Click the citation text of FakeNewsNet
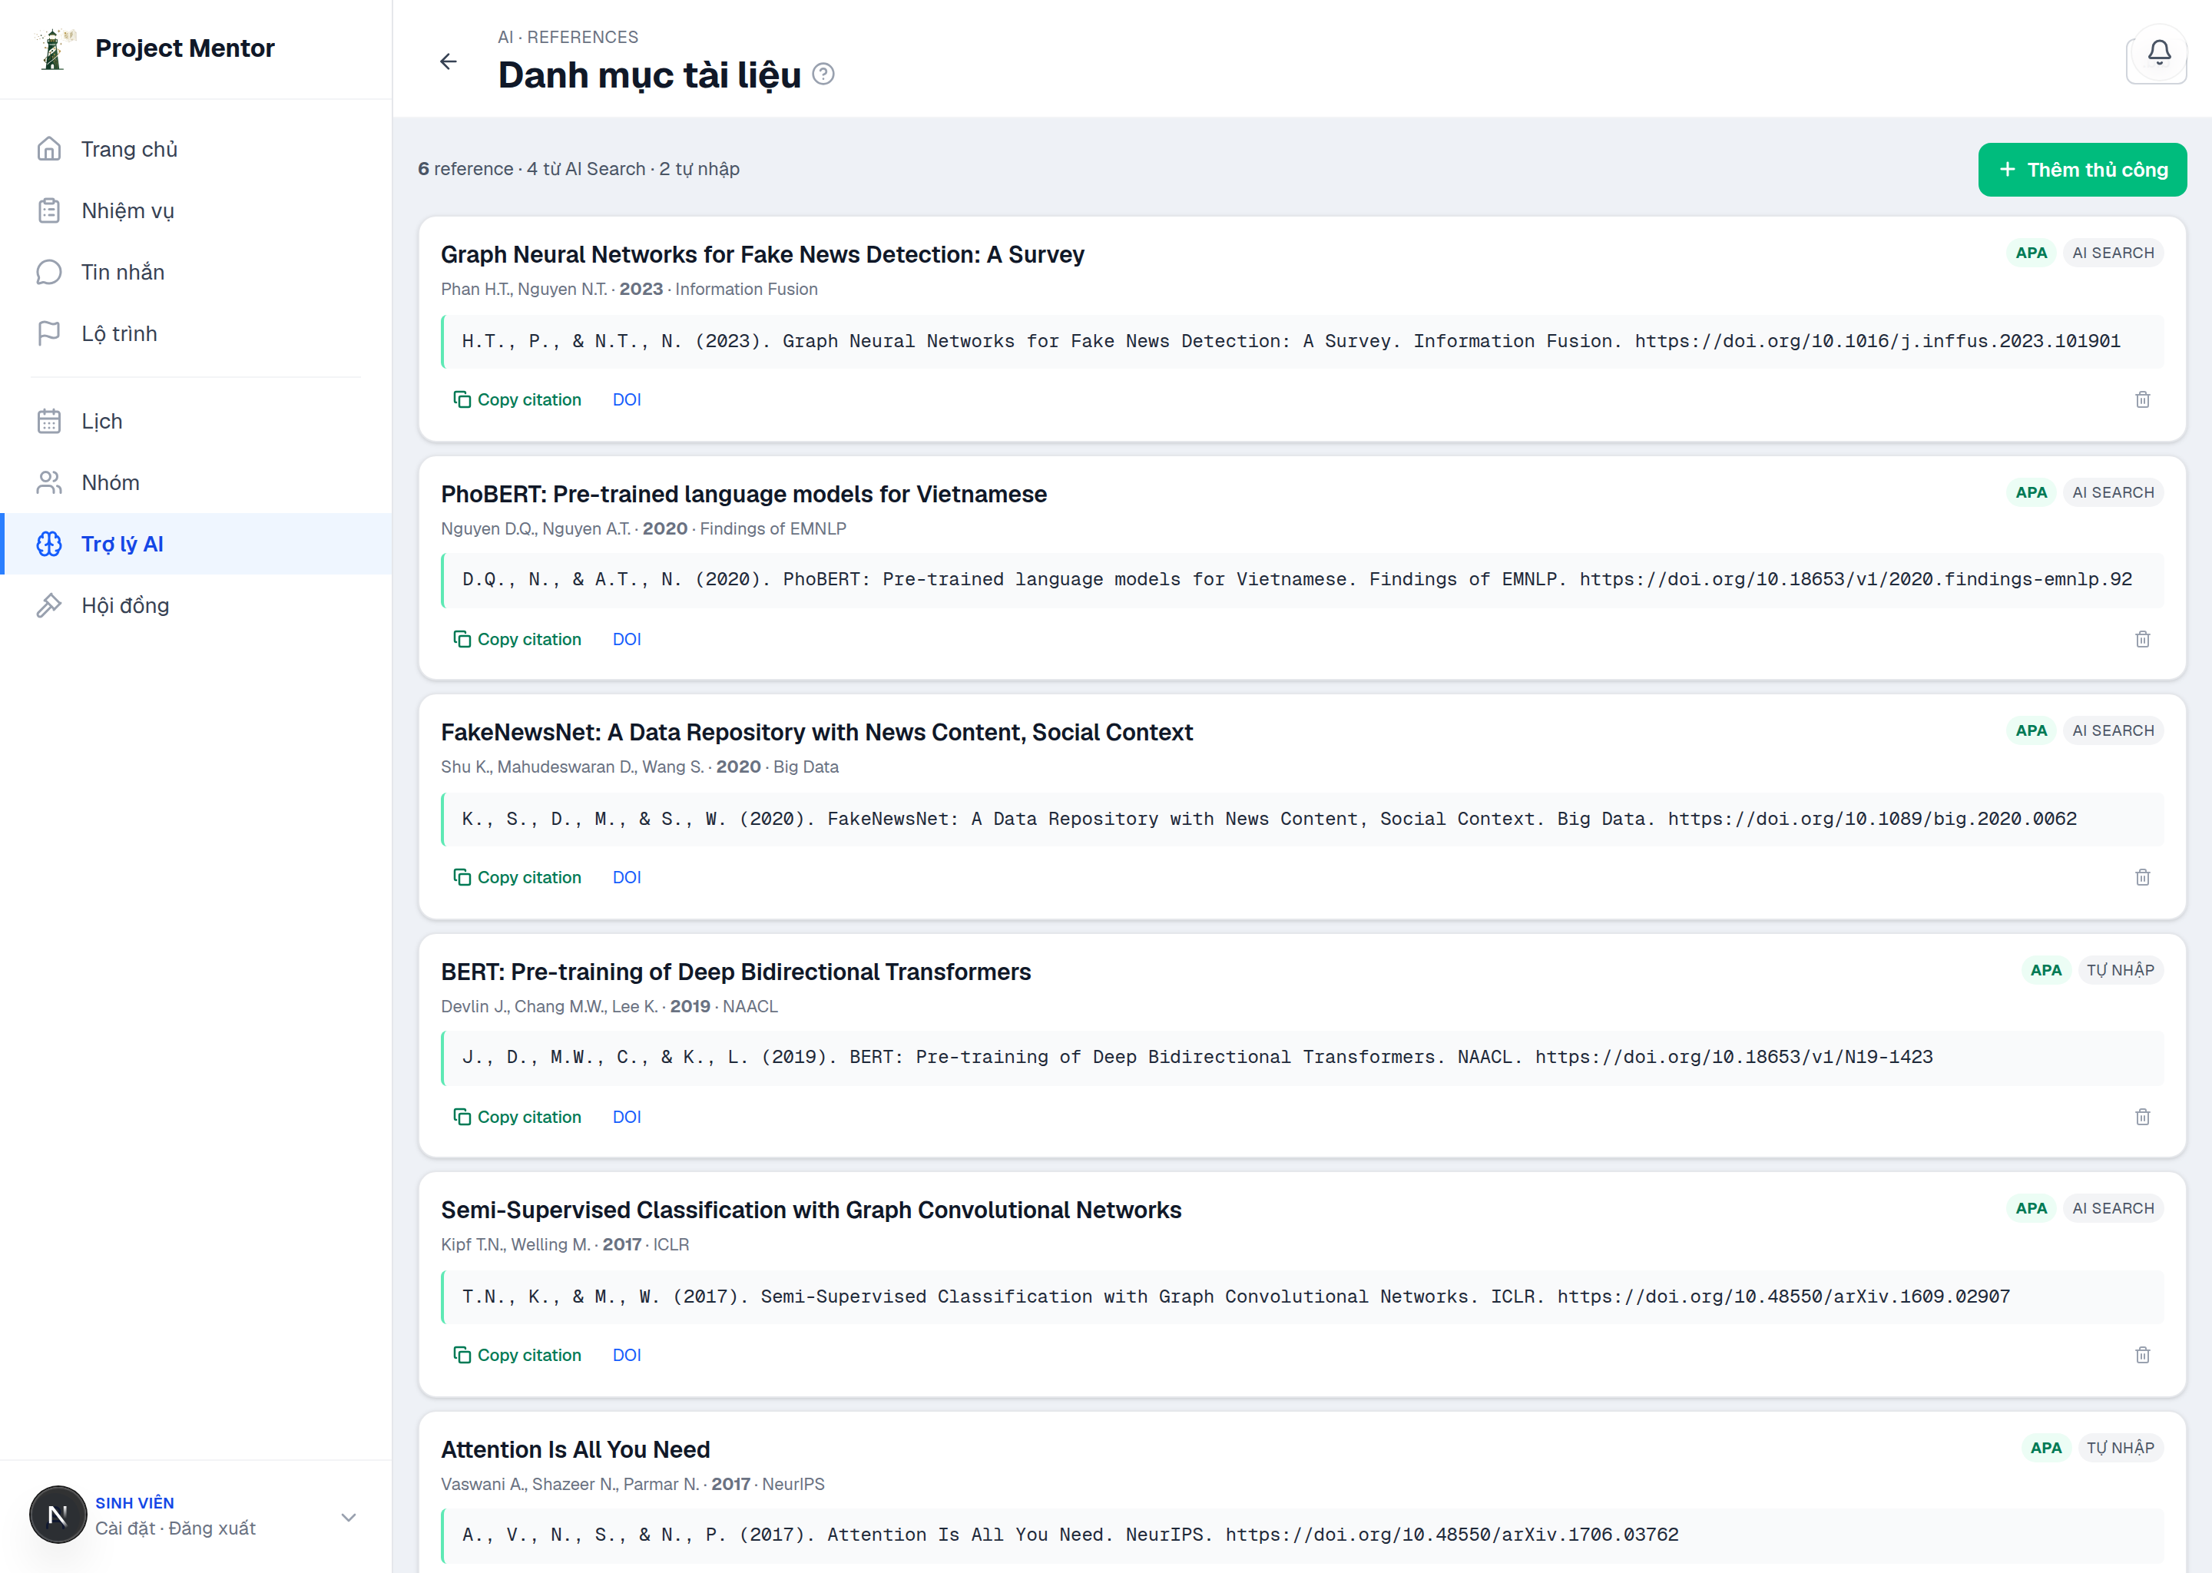2212x1573 pixels. (1269, 819)
